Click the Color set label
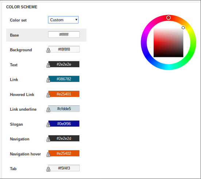The height and width of the screenshot is (179, 201). point(18,20)
